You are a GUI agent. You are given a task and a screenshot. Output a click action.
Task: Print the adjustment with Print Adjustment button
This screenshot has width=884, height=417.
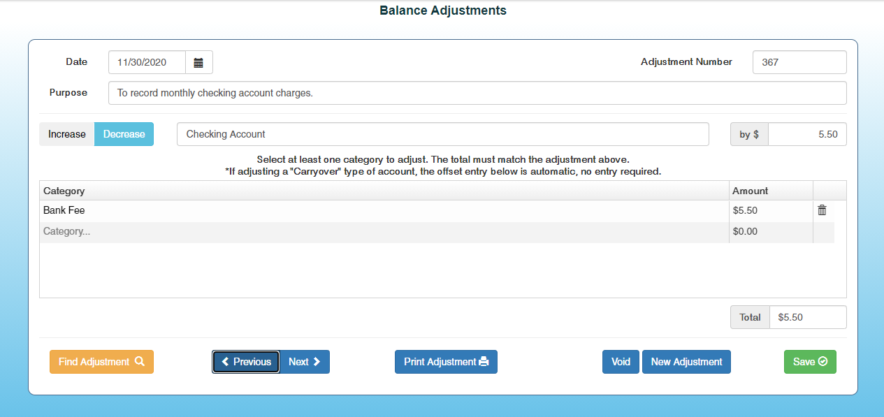[x=446, y=362]
